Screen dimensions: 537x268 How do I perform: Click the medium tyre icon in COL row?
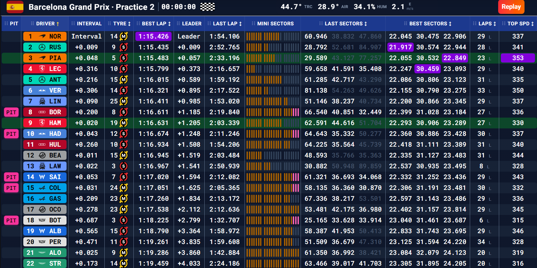click(x=124, y=188)
